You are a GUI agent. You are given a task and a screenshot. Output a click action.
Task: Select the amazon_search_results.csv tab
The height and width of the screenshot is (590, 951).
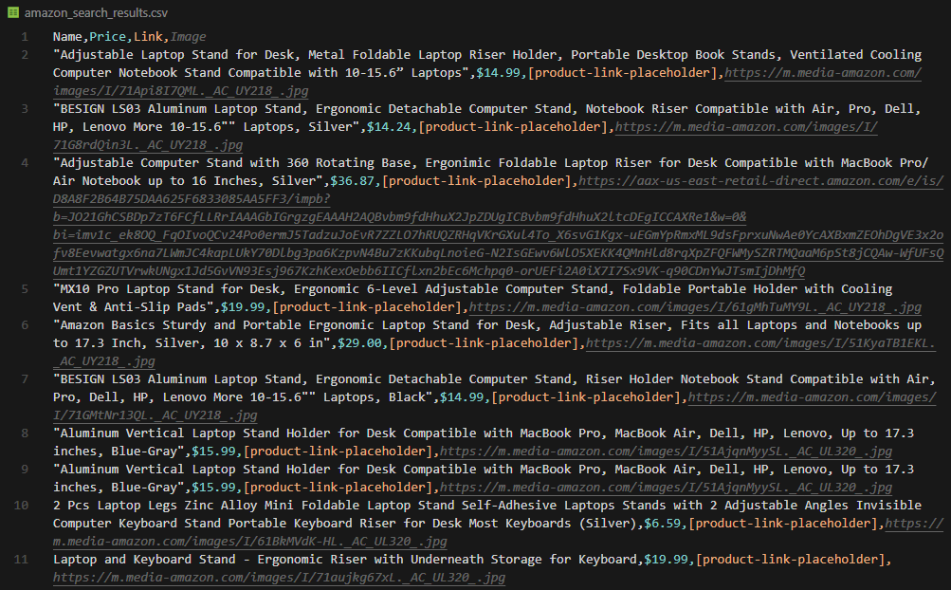pos(95,14)
